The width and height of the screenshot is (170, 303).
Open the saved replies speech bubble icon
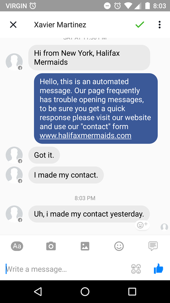click(153, 246)
